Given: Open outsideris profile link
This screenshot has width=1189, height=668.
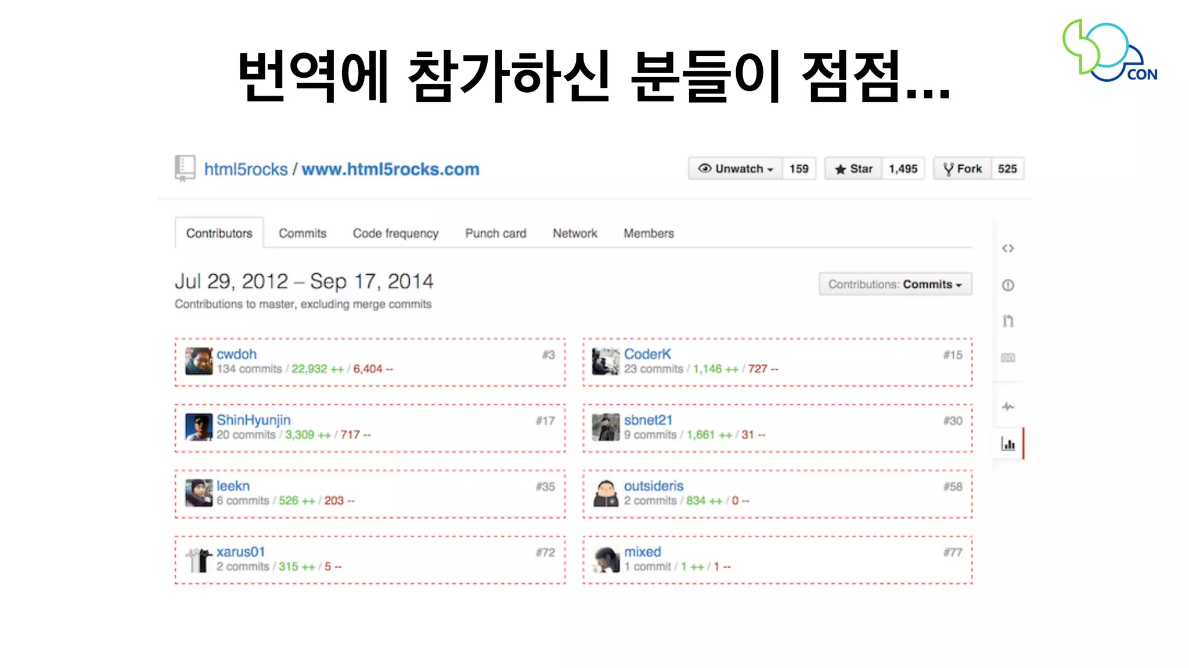Looking at the screenshot, I should click(x=654, y=486).
